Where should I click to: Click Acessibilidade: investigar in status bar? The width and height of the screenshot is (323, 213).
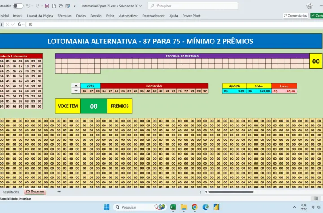click(15, 199)
